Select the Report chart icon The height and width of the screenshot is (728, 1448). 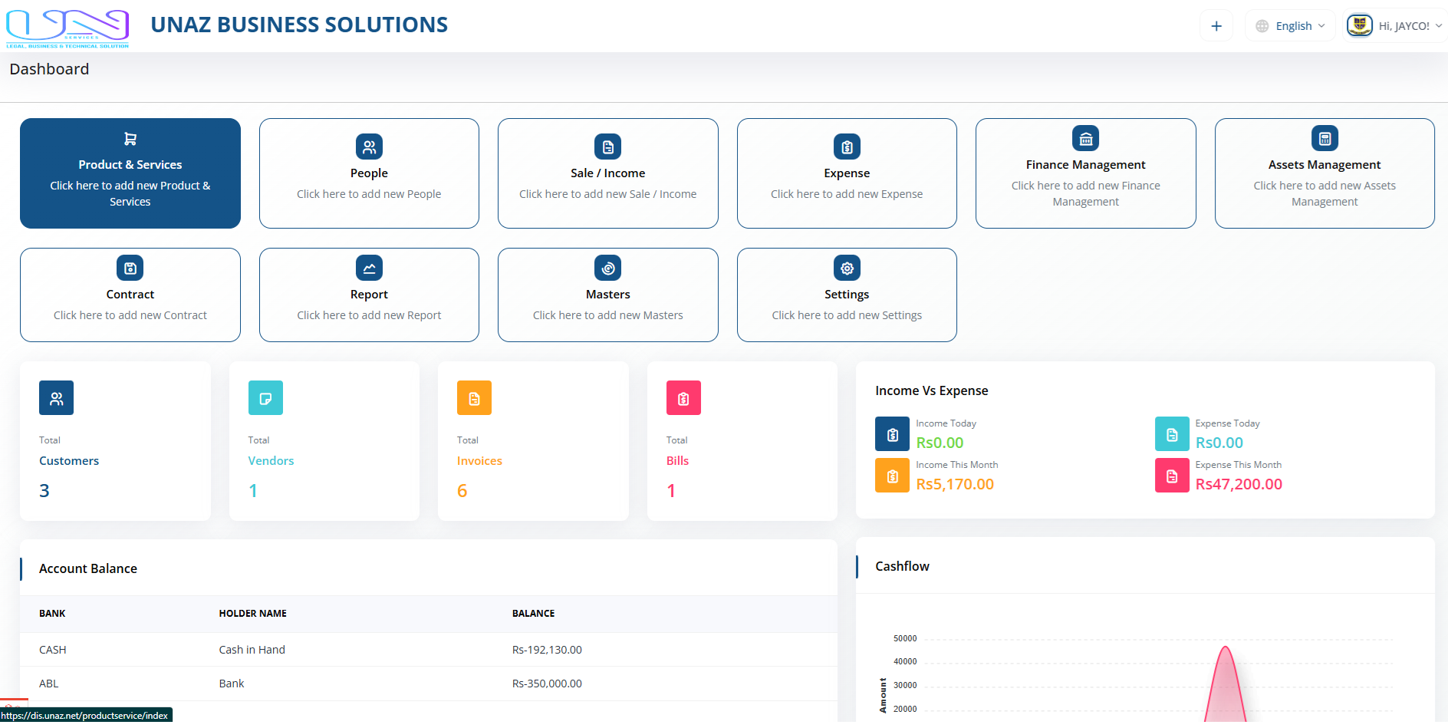369,268
